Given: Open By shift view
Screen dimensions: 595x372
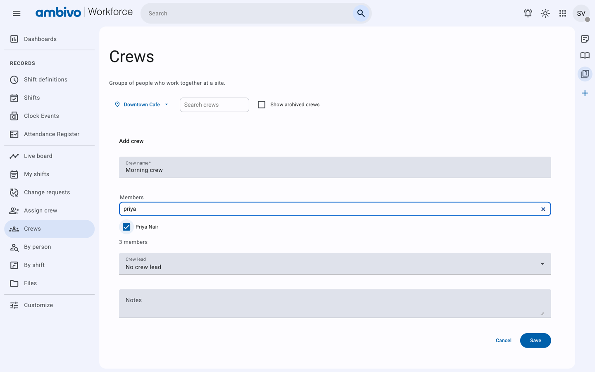Looking at the screenshot, I should tap(50, 265).
